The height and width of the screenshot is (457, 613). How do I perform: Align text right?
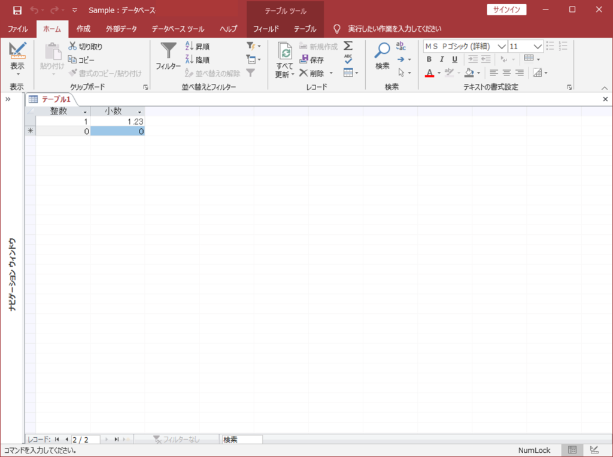[x=519, y=73]
